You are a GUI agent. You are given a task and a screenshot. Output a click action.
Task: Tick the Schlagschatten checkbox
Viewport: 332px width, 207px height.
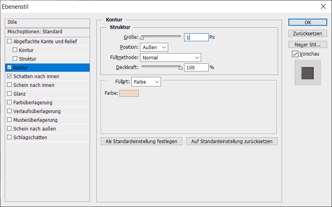pos(9,137)
